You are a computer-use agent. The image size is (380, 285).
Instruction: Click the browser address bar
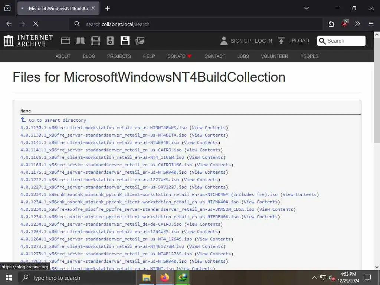tap(196, 24)
